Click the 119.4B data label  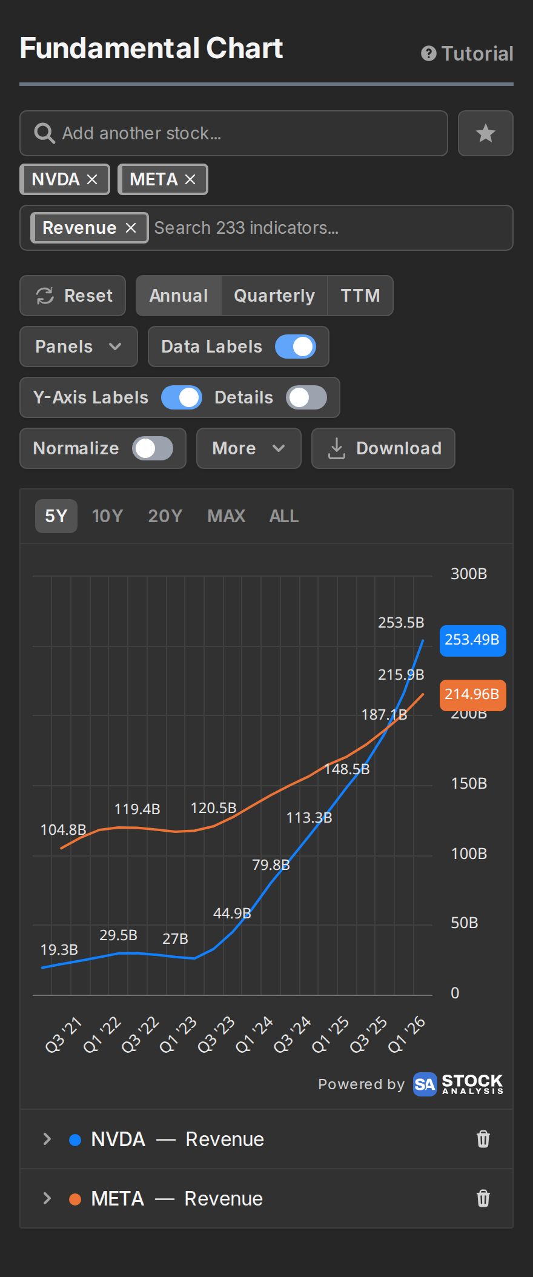tap(137, 809)
